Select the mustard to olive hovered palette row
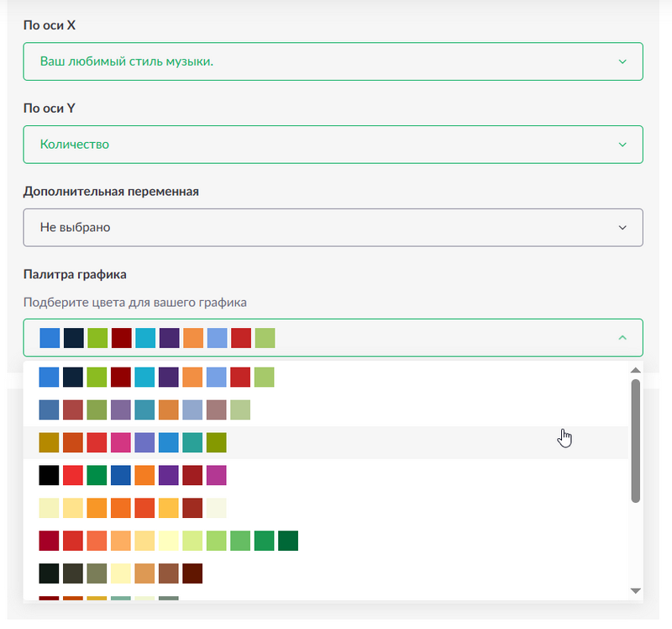This screenshot has width=672, height=629. (x=326, y=442)
